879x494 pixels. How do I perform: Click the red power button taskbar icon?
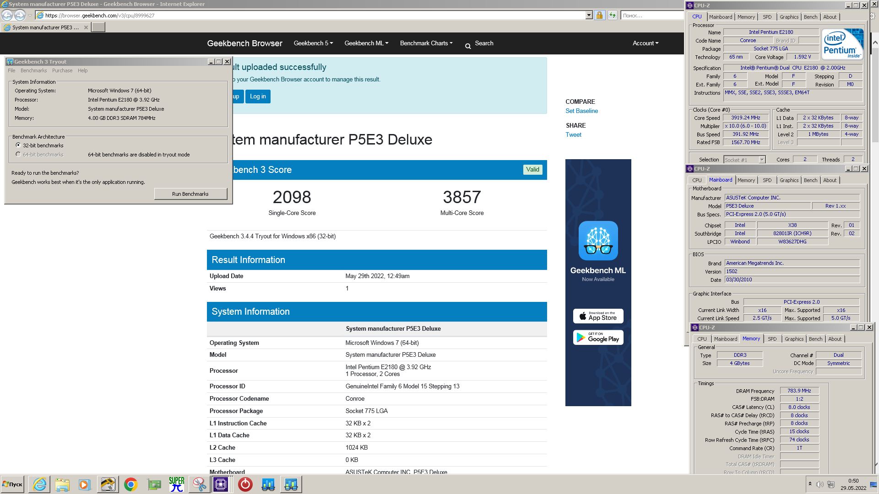(x=245, y=484)
